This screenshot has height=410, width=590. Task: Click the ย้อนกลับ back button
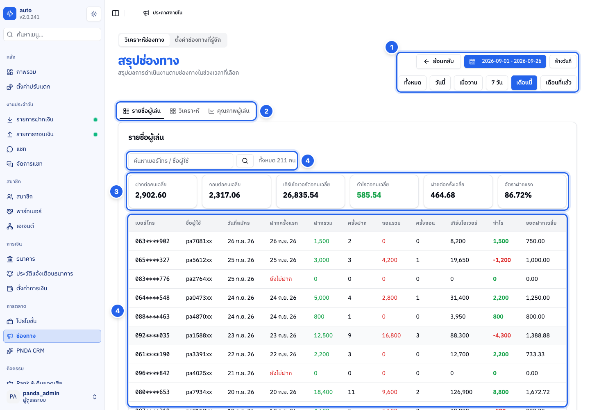(438, 61)
